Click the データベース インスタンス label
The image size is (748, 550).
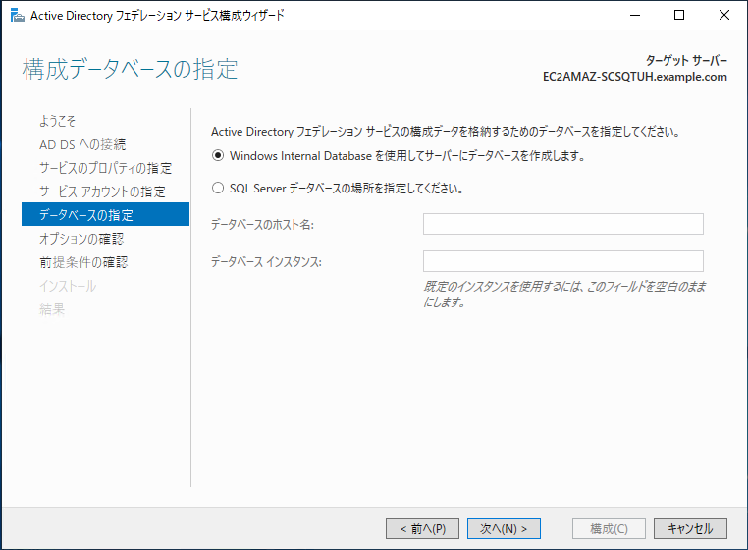266,261
